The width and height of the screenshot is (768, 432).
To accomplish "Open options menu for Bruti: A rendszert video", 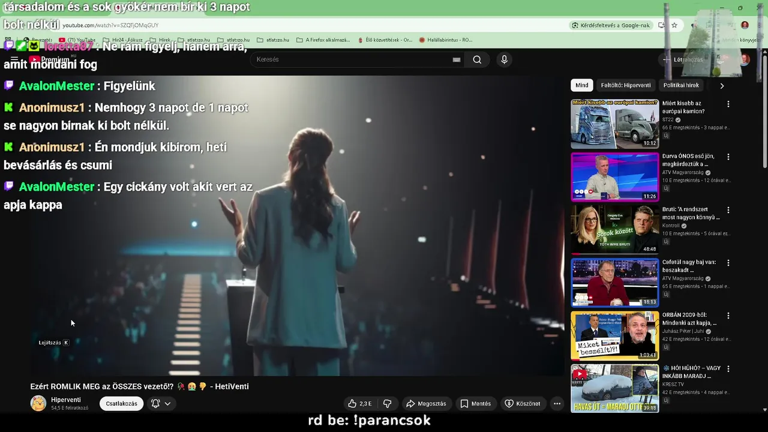I will [x=728, y=210].
